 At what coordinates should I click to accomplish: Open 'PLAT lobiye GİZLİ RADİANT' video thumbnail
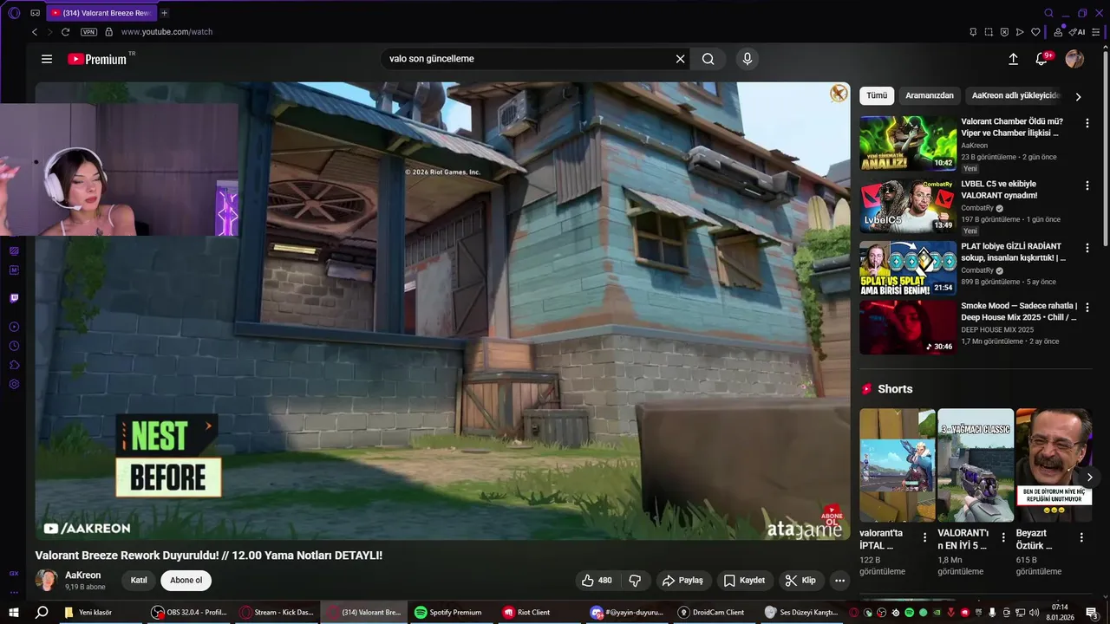coord(908,269)
